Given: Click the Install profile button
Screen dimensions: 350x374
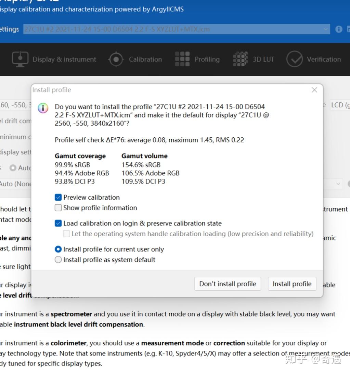Looking at the screenshot, I should pos(291,284).
